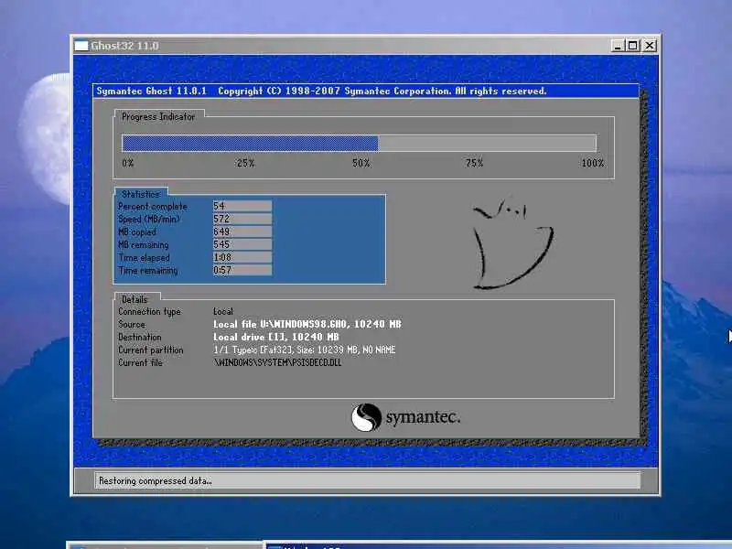Click the 'Current file' label
Screen dimensions: 732x549
pos(140,362)
